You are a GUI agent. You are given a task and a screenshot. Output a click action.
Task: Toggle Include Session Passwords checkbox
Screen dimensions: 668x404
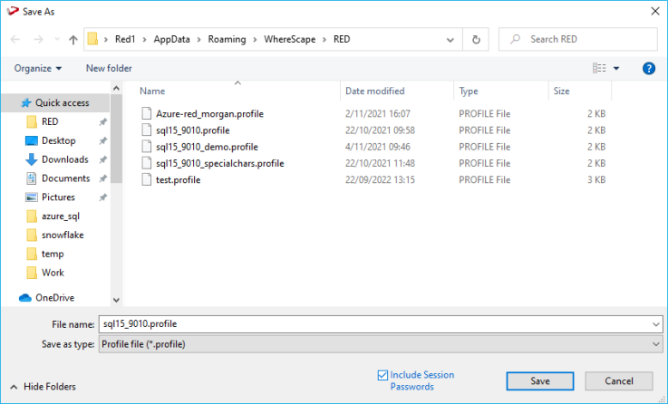383,375
